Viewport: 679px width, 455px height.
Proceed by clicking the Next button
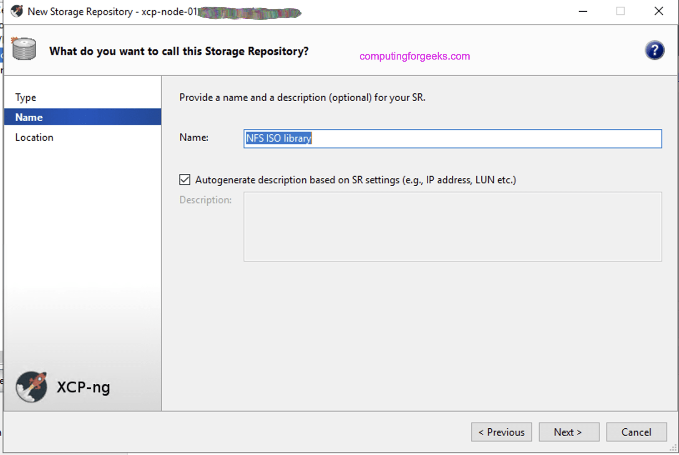point(568,432)
